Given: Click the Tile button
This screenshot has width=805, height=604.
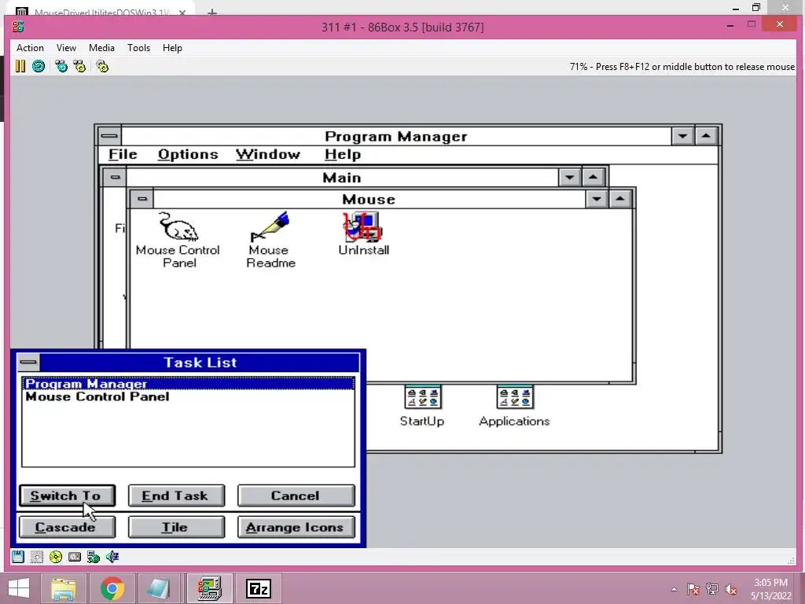Looking at the screenshot, I should (x=176, y=527).
